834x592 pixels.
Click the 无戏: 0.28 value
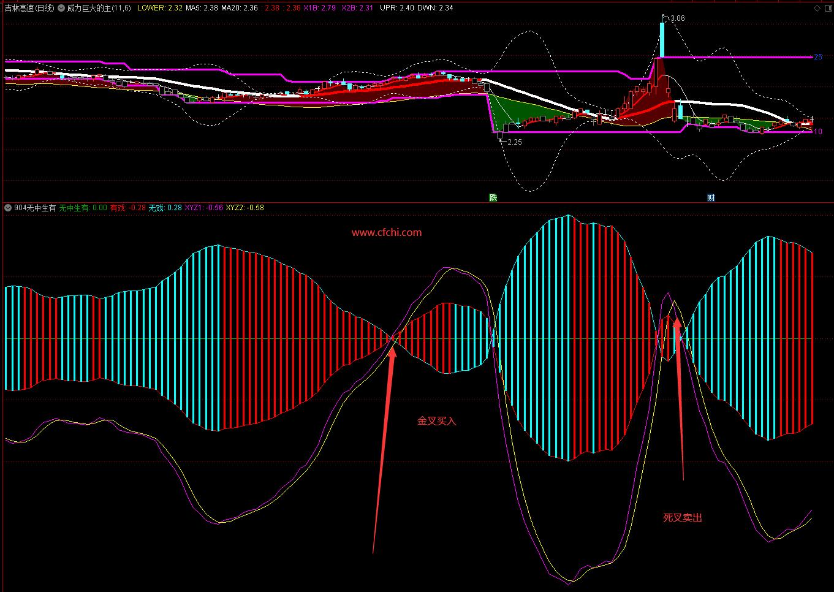[165, 208]
